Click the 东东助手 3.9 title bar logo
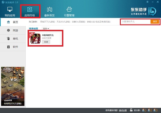Image resolution: width=161 pixels, height=113 pixels. tap(10, 2)
